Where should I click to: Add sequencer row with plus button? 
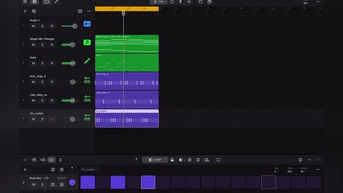point(25,169)
